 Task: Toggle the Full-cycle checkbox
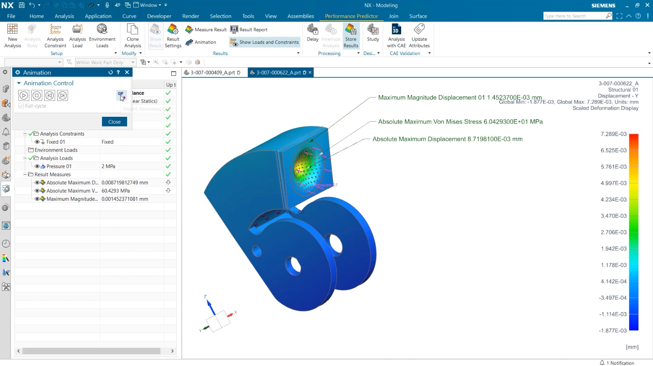(22, 106)
